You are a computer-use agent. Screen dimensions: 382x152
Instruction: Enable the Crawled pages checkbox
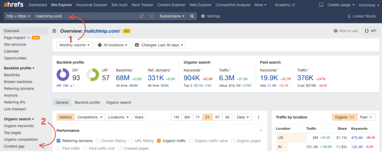click(120, 148)
